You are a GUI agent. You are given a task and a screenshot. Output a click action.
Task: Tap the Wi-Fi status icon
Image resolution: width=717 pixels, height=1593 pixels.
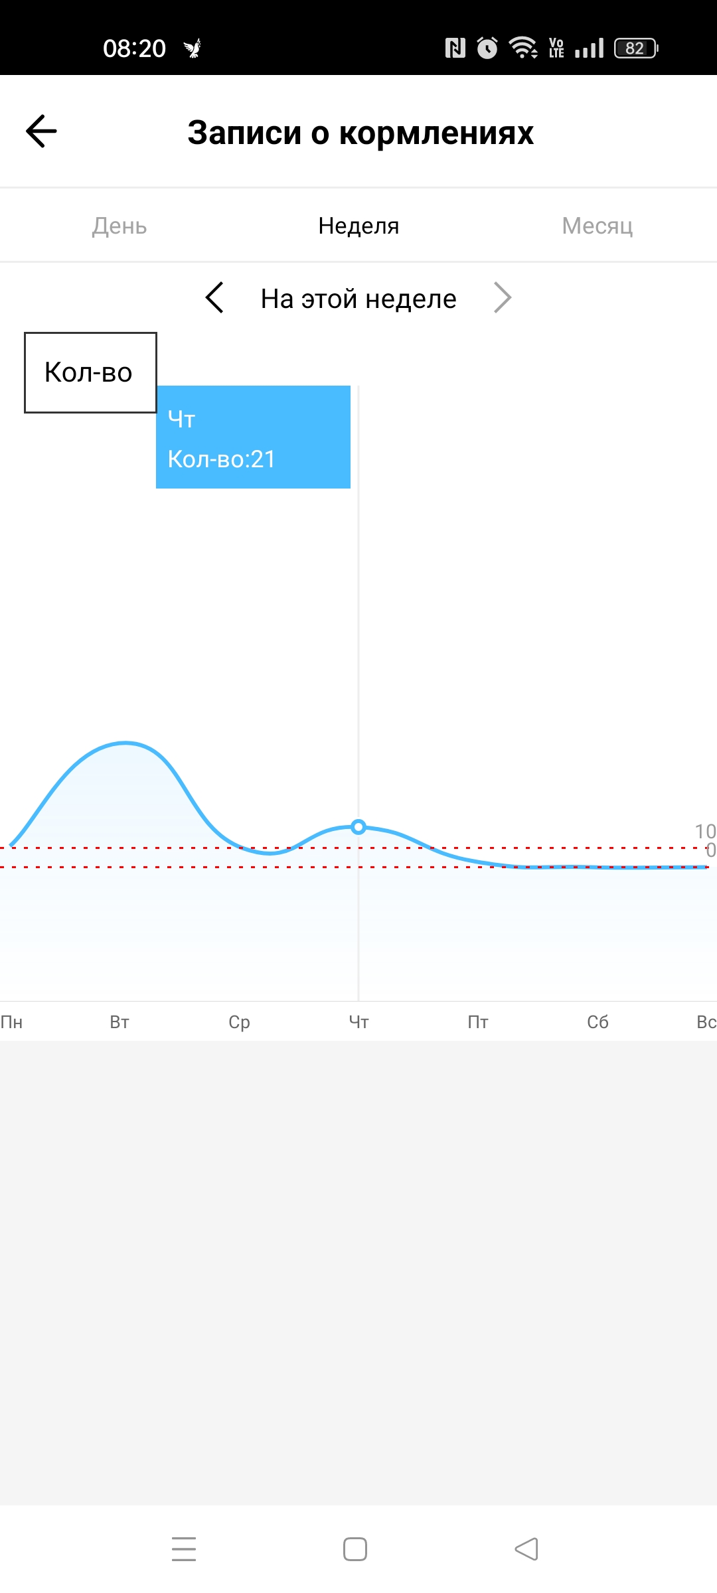click(x=523, y=48)
